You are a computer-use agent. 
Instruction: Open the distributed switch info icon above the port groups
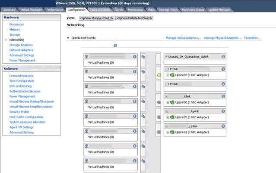pos(115,46)
